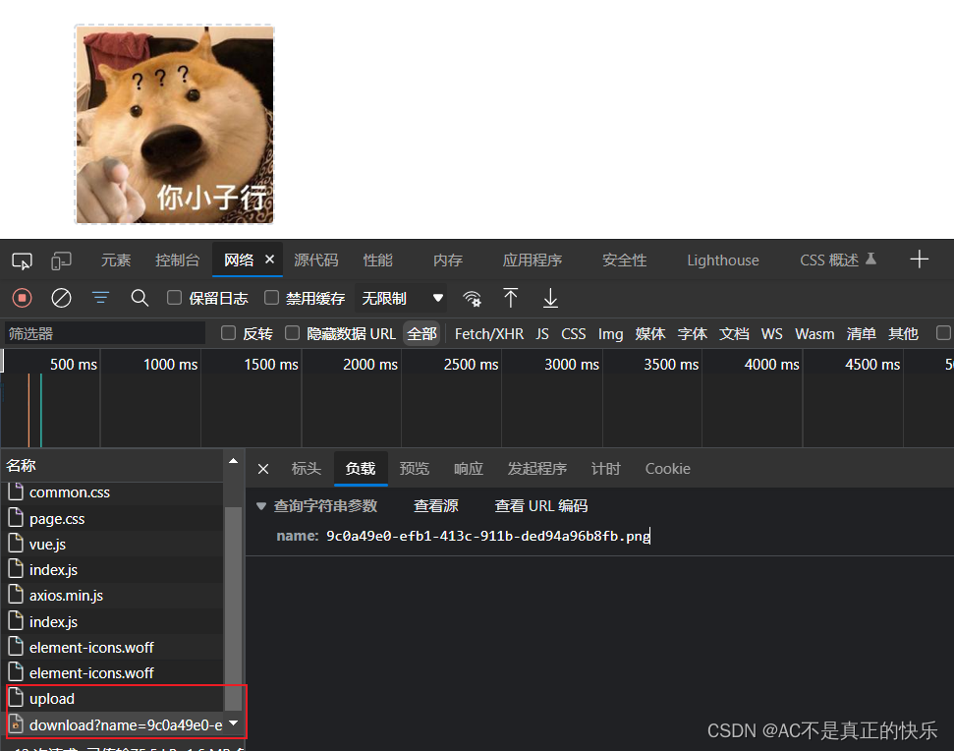
Task: Import HAR file upload arrow
Action: 511,298
